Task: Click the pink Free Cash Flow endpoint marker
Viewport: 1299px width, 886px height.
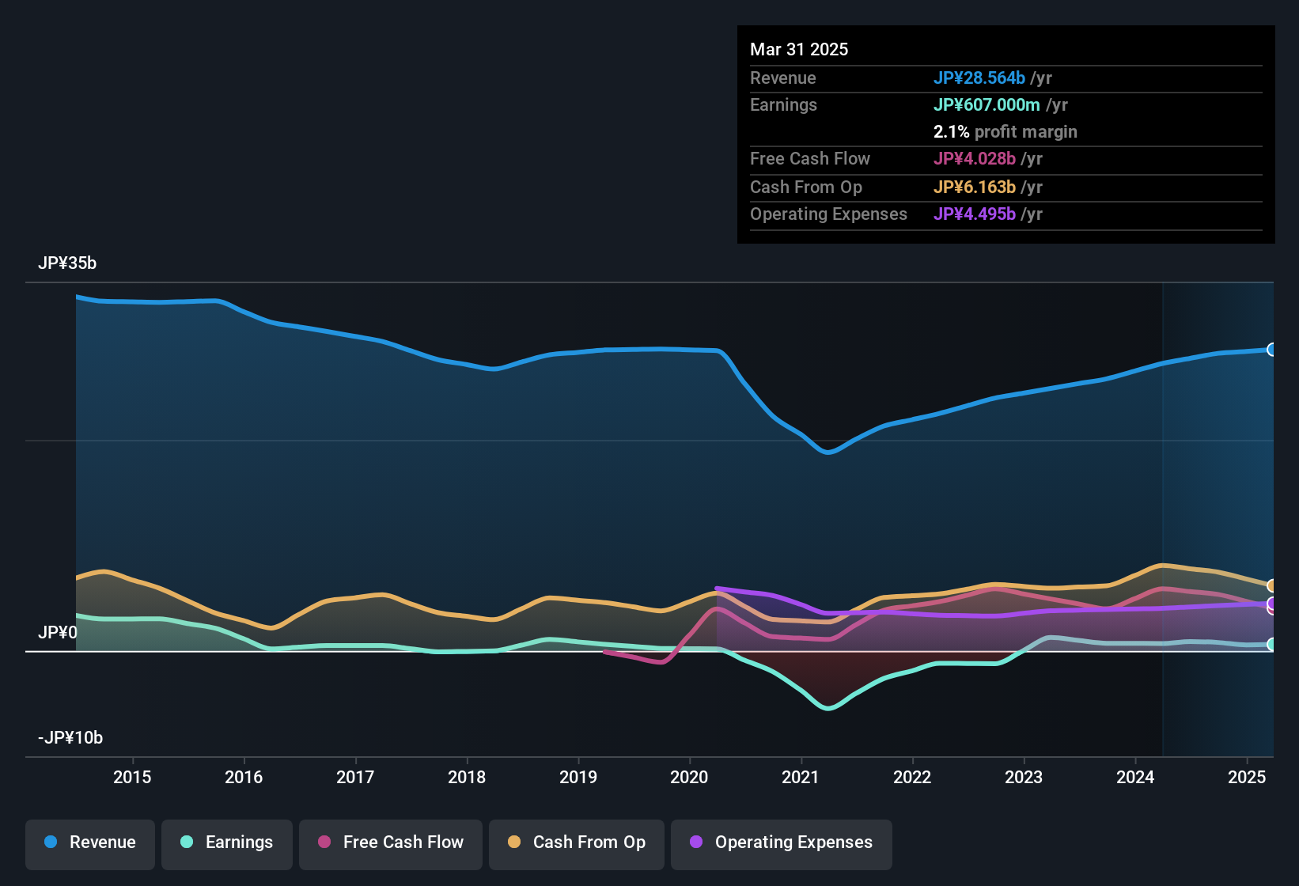Action: tap(1271, 611)
